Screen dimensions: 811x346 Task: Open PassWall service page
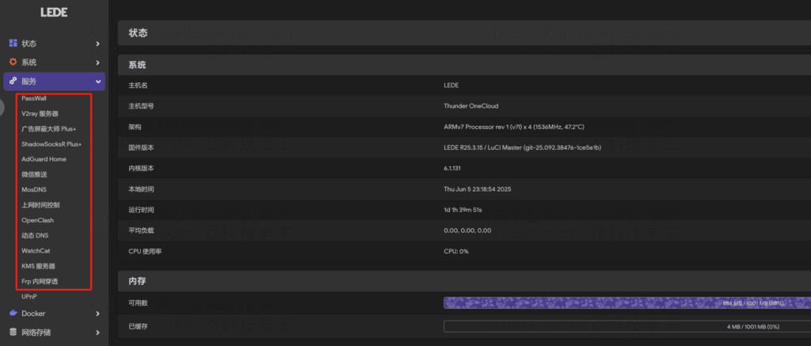pyautogui.click(x=34, y=98)
